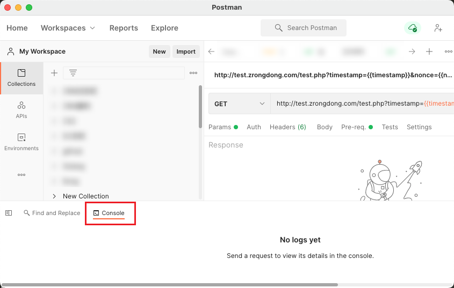The image size is (454, 288).
Task: Open the Reports menu
Action: 124,28
